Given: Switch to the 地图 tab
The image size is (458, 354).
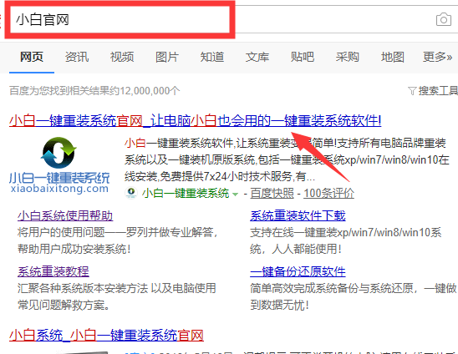Looking at the screenshot, I should click(x=393, y=57).
